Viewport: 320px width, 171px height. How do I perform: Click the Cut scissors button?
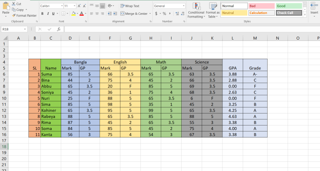[16, 4]
